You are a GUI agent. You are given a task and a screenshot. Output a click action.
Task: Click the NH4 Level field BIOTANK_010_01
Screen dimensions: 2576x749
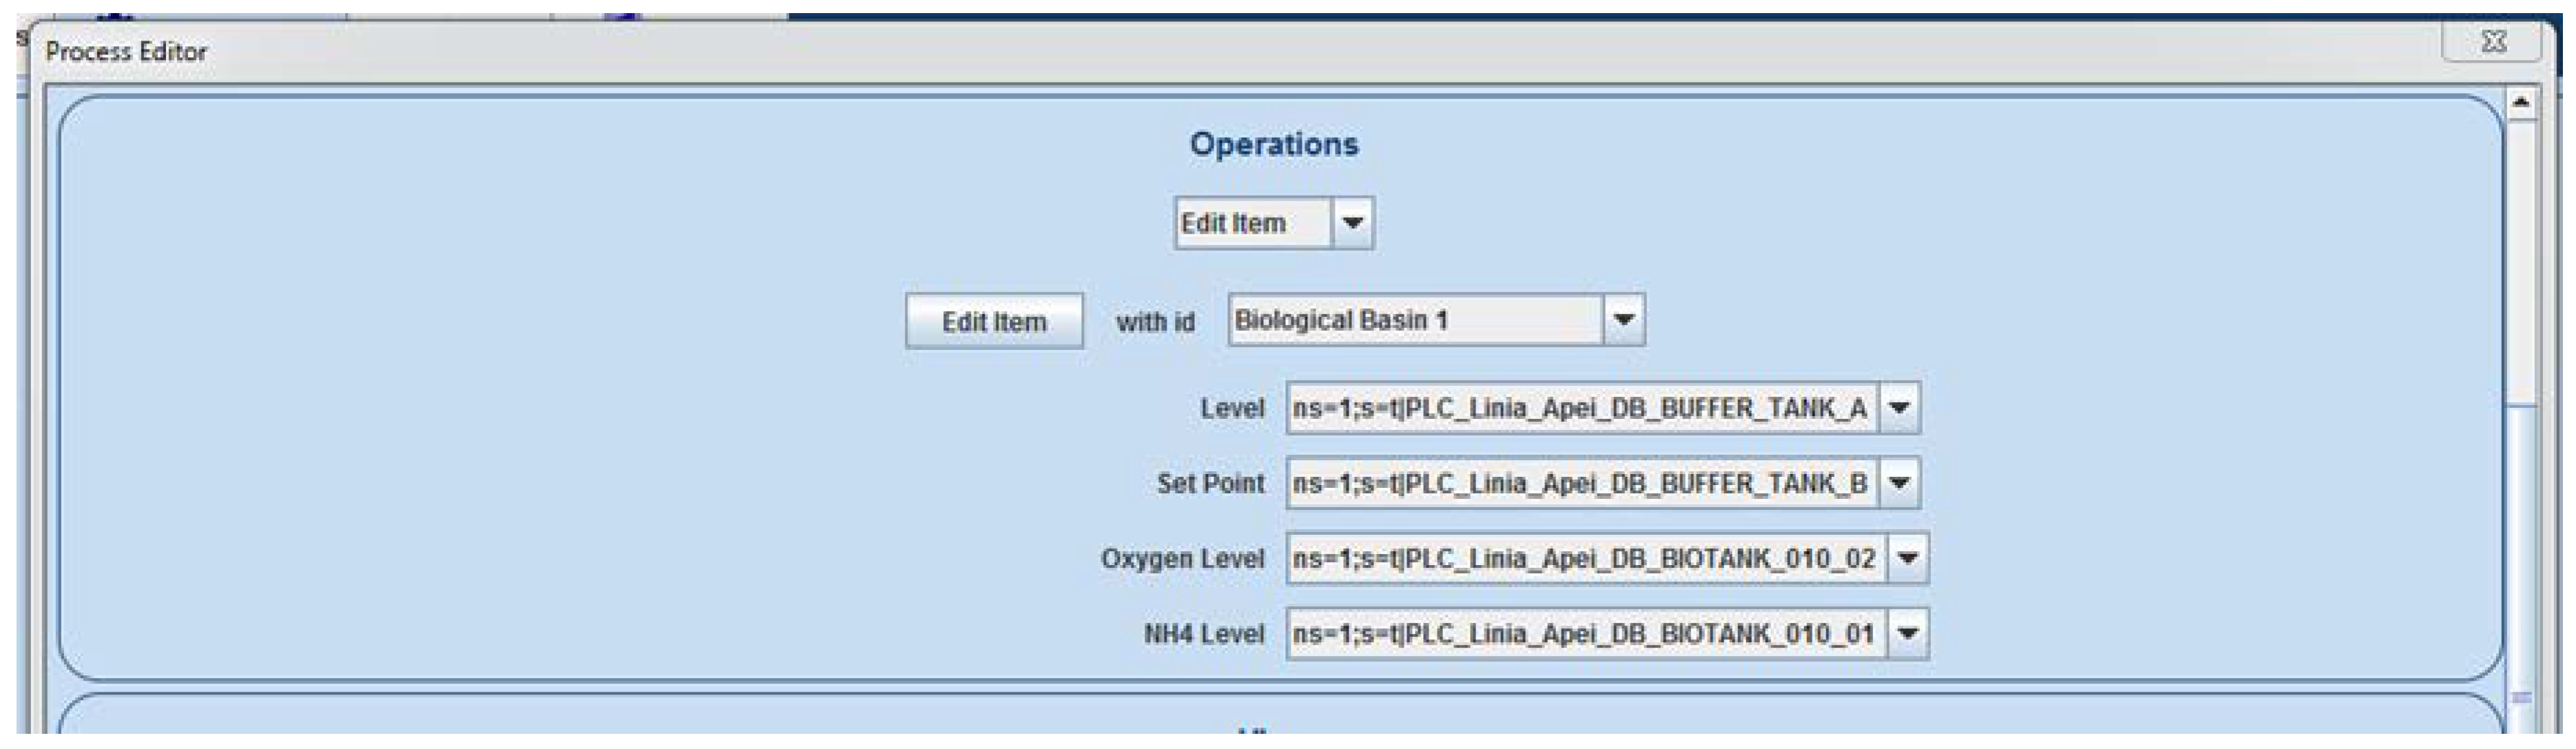pyautogui.click(x=1586, y=633)
